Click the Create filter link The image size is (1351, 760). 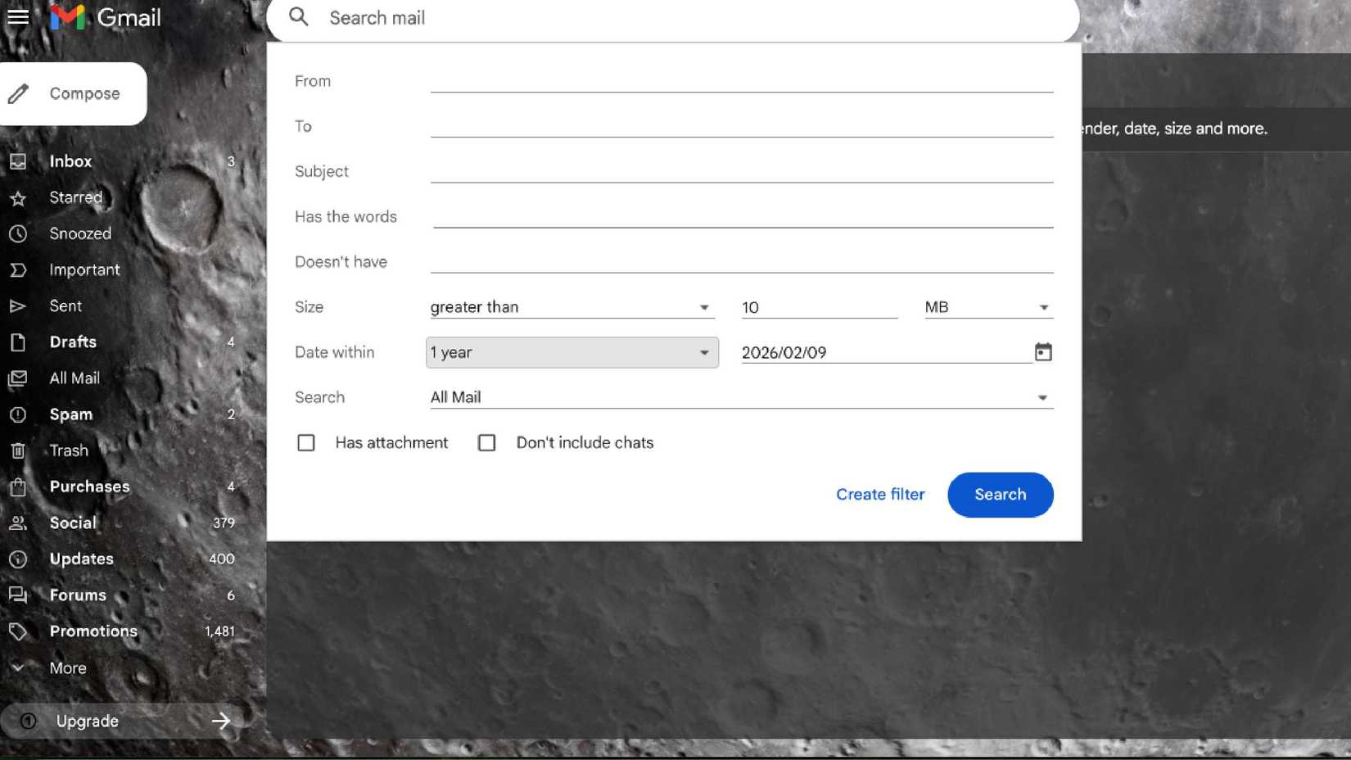(880, 495)
